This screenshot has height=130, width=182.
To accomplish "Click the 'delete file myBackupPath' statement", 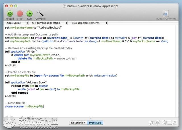I will pos(35,58).
